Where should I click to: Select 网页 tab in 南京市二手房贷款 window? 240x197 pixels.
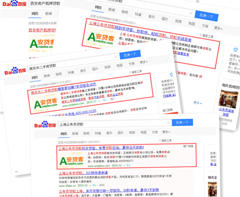[x=35, y=77]
